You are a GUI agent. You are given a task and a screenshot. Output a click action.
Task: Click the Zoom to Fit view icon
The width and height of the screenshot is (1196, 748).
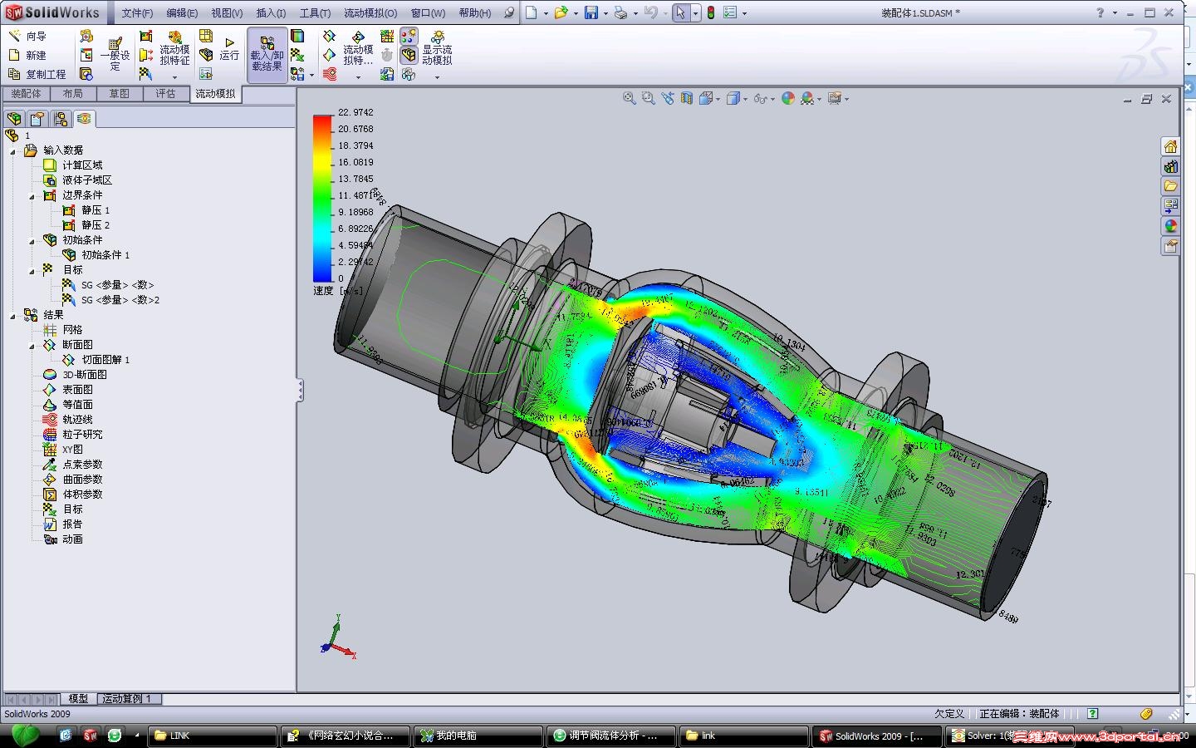[x=630, y=99]
